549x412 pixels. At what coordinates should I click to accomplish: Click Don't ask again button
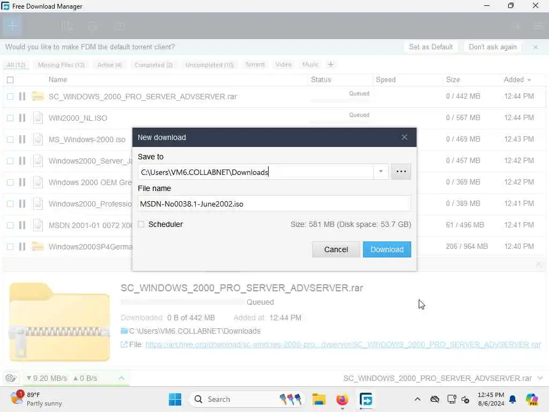(x=493, y=47)
